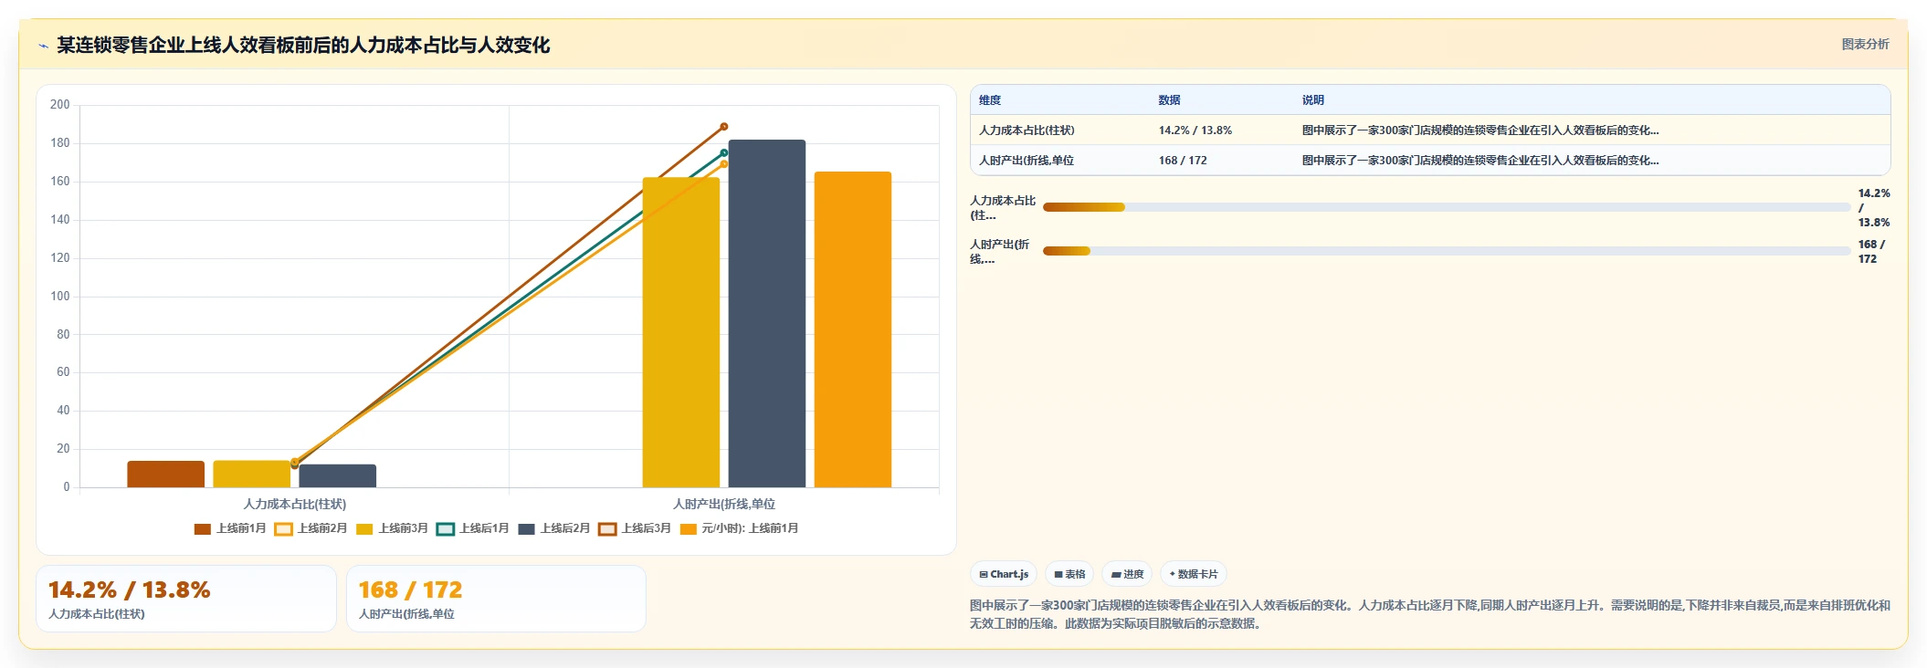Select the 数据卡片 chip
Screen dimensions: 1927x668
pos(1193,574)
